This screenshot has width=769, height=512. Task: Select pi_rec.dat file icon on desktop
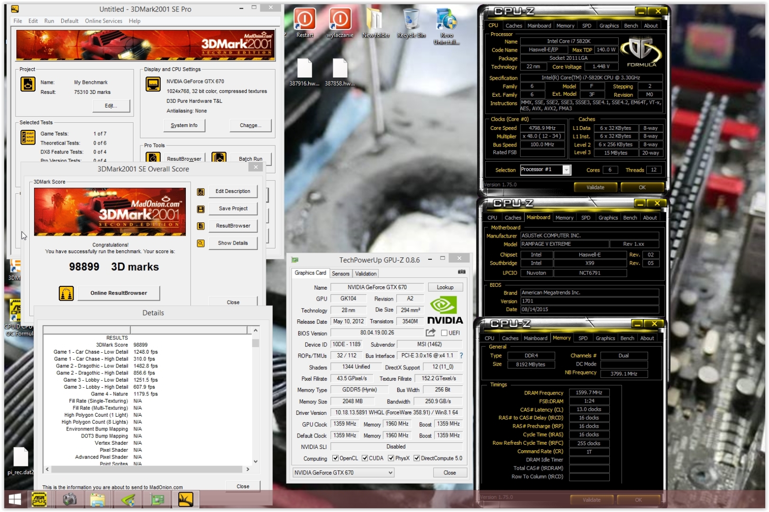20,461
